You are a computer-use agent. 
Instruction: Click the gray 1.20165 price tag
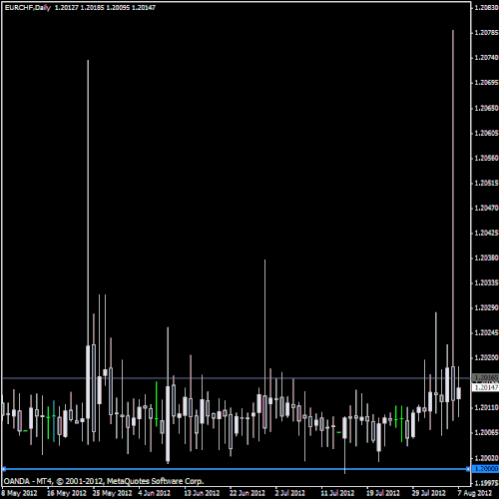485,378
